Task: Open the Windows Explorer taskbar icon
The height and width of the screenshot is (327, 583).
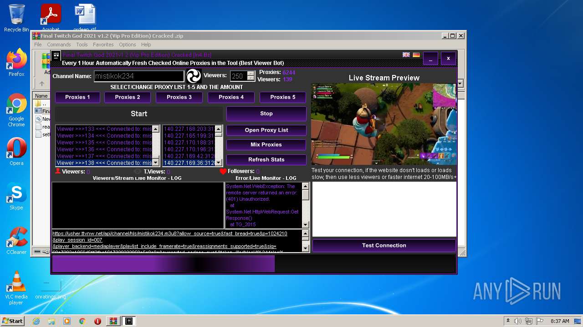Action: (x=51, y=321)
